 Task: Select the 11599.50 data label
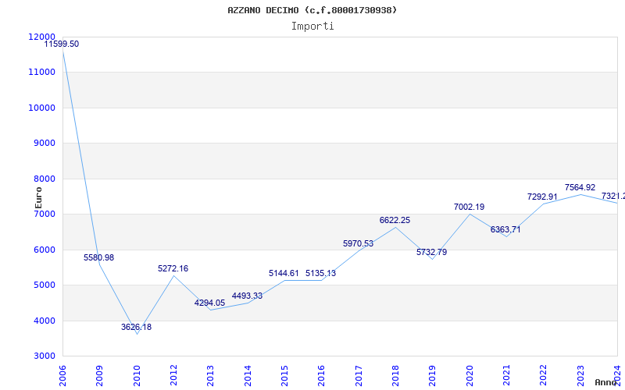[61, 44]
